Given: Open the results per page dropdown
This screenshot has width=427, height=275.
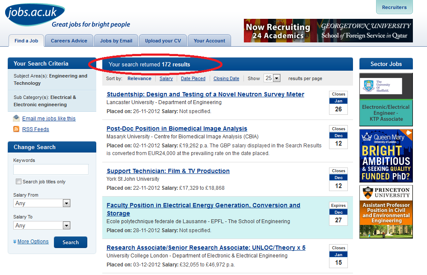Looking at the screenshot, I should click(x=272, y=78).
